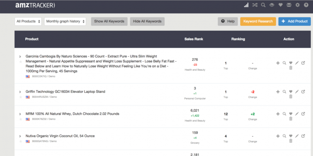Image resolution: width=313 pixels, height=156 pixels.
Task: Click sales rank value 276
Action: 195,59
